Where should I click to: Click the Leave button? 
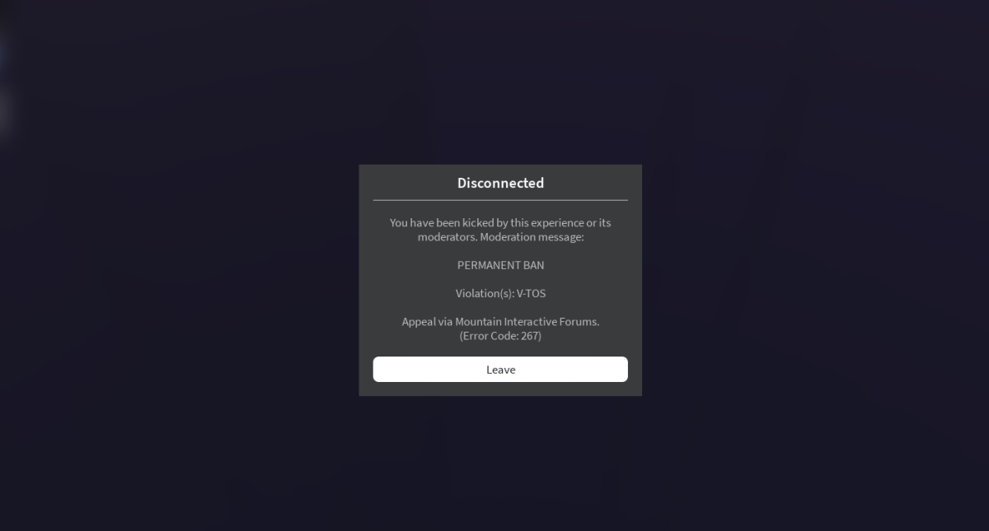click(500, 370)
